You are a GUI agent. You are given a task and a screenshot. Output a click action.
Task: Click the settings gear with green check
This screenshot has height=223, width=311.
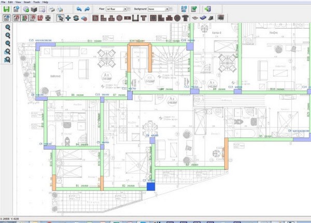pos(26,9)
